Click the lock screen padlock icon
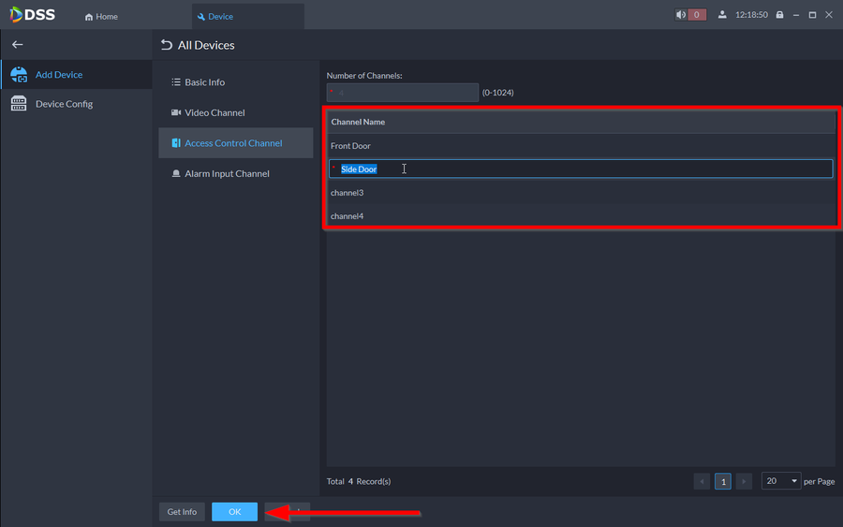Viewport: 843px width, 527px height. (x=779, y=15)
